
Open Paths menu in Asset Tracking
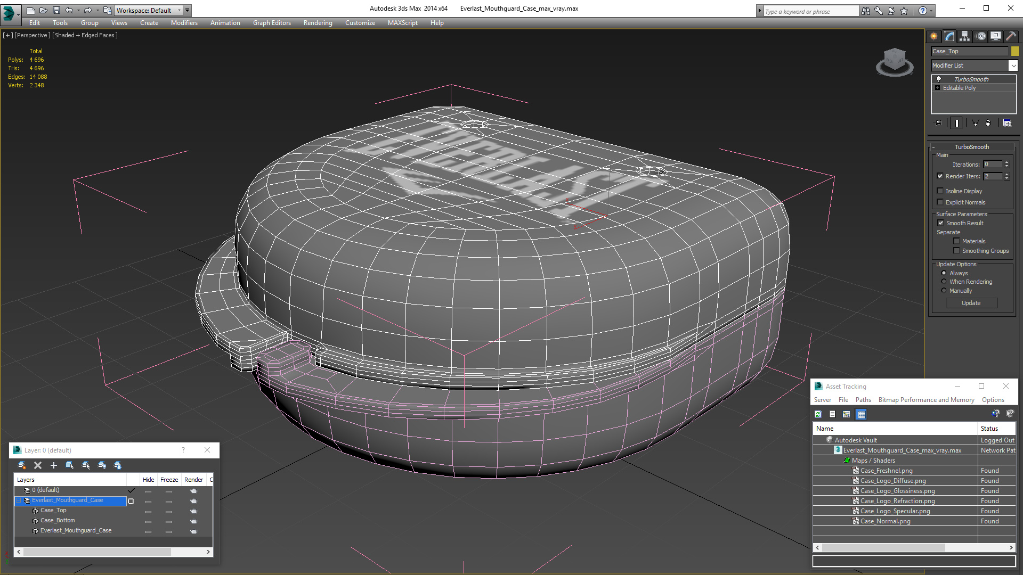(x=863, y=400)
